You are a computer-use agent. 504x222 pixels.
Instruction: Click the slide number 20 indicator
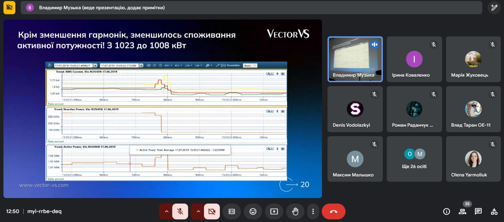tap(305, 184)
